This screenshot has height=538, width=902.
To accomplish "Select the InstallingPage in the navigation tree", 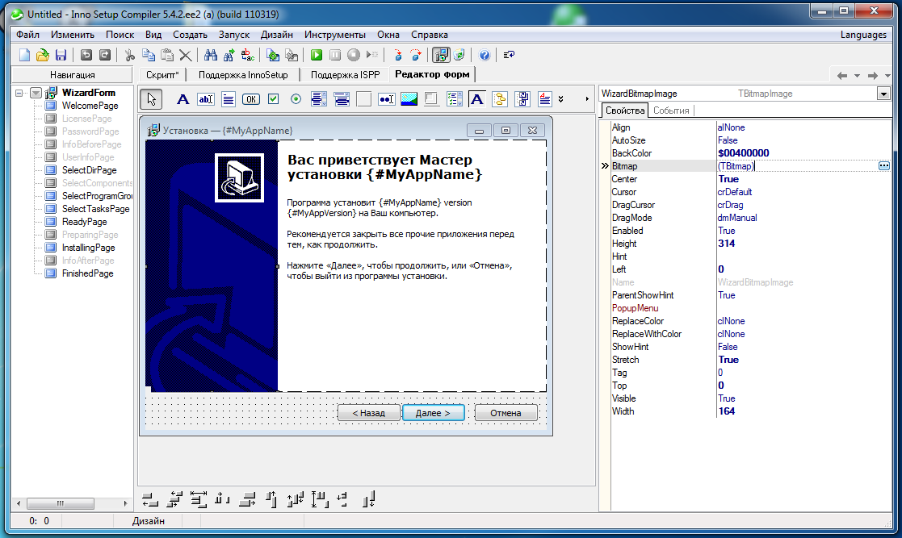I will (x=87, y=248).
